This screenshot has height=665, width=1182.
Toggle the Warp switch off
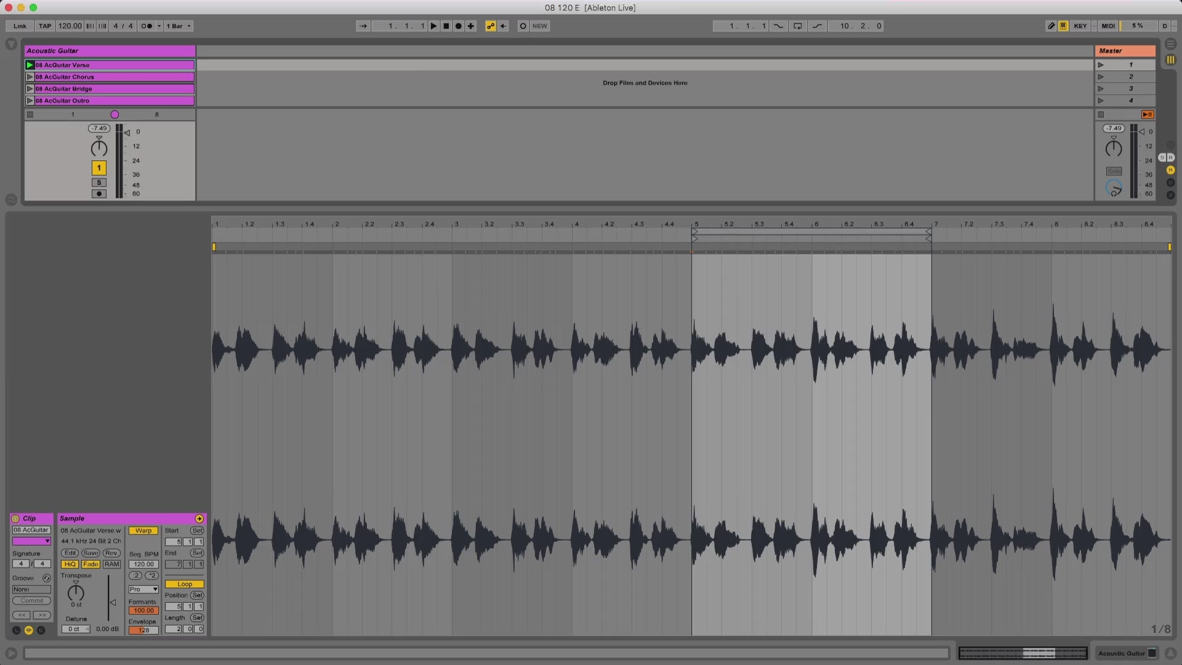(x=143, y=531)
